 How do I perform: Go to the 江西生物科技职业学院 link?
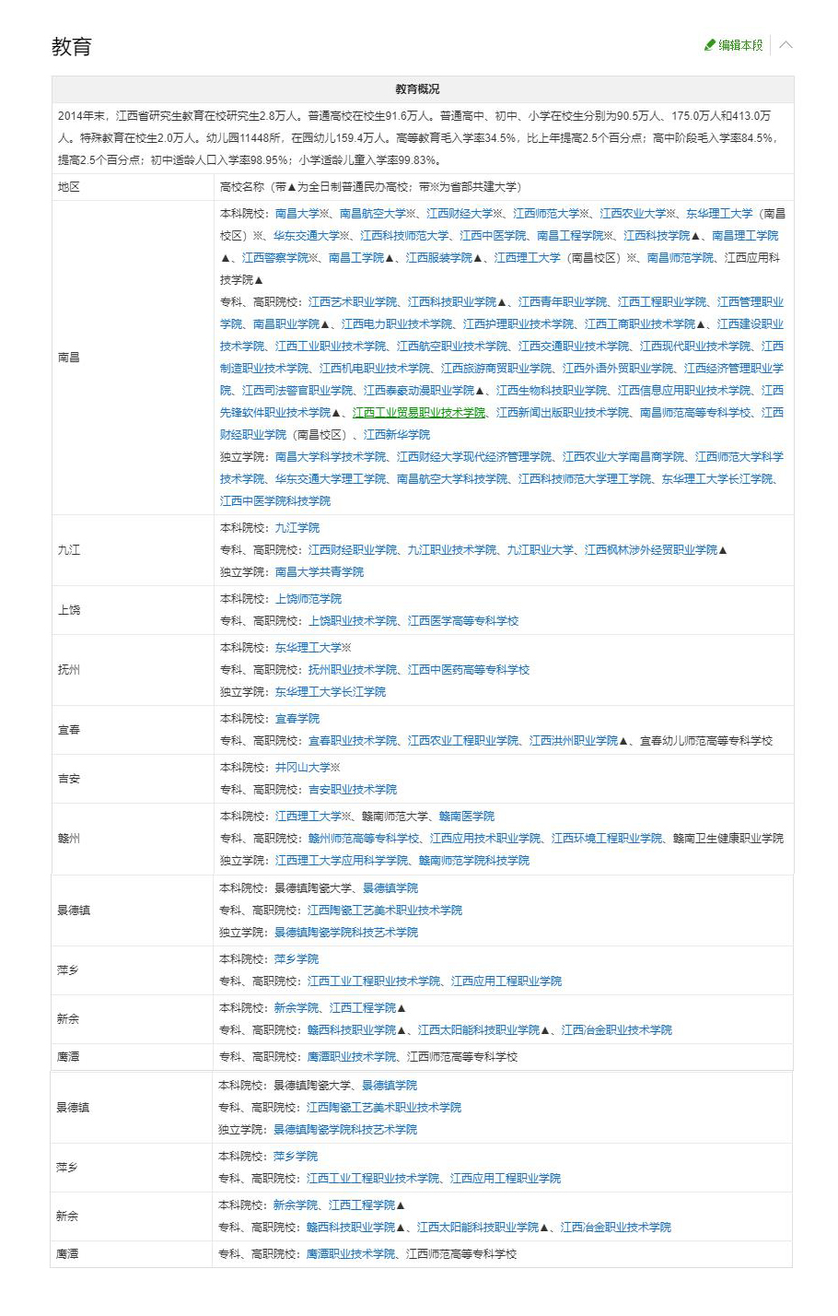click(x=552, y=391)
